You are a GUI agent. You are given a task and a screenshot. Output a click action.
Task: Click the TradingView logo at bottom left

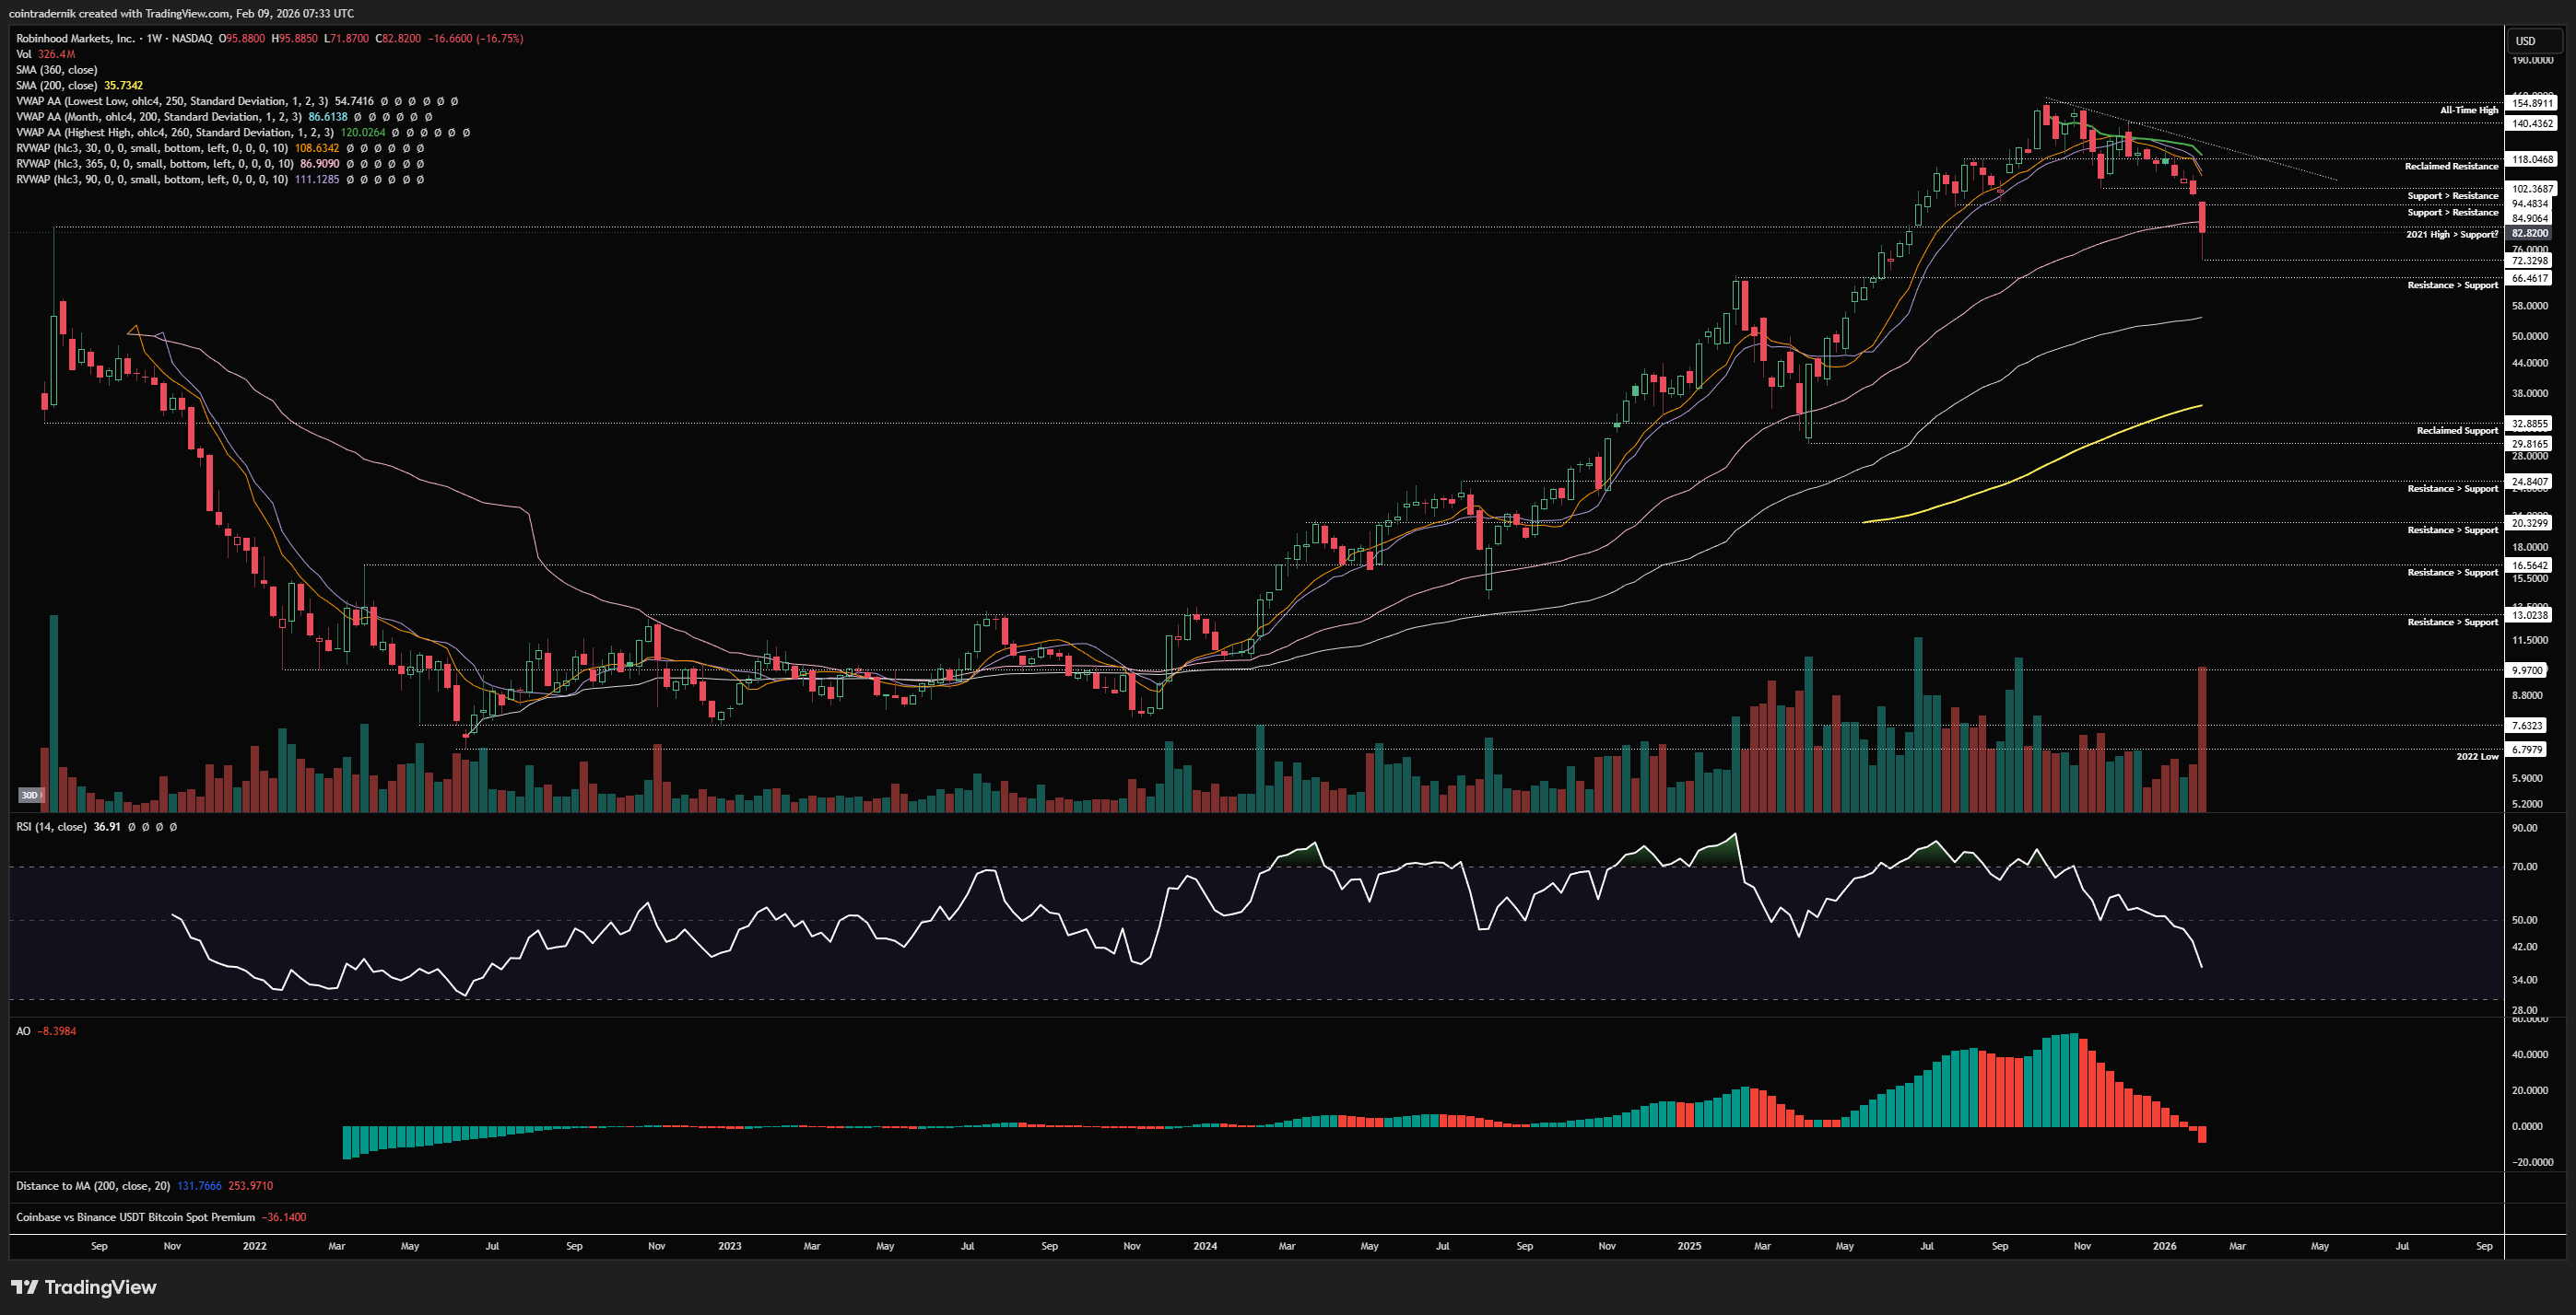pyautogui.click(x=84, y=1287)
